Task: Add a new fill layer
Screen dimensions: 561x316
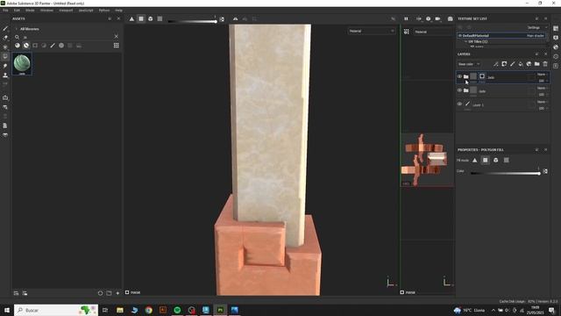Action: [x=521, y=64]
